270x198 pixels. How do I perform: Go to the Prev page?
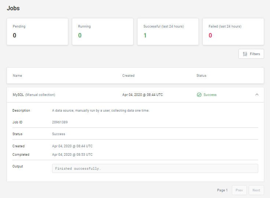(x=239, y=190)
